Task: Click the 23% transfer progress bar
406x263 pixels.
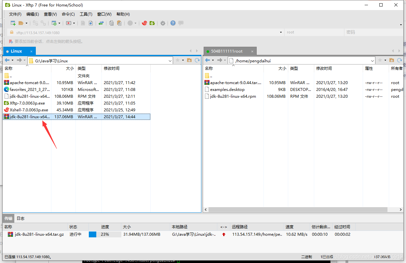Action: pos(105,234)
